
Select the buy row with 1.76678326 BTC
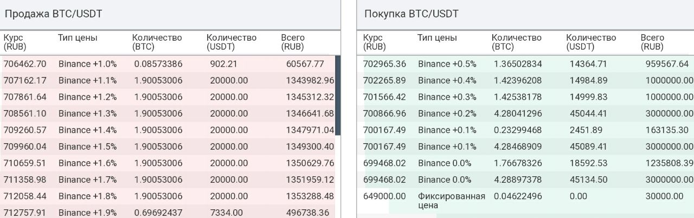pyautogui.click(x=525, y=163)
